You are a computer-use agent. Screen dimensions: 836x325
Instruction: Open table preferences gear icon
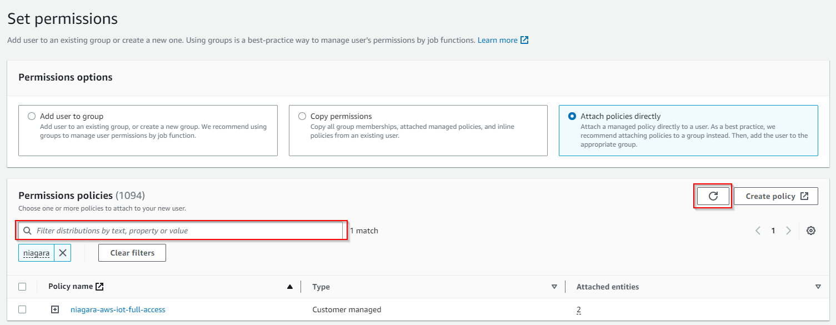coord(810,231)
